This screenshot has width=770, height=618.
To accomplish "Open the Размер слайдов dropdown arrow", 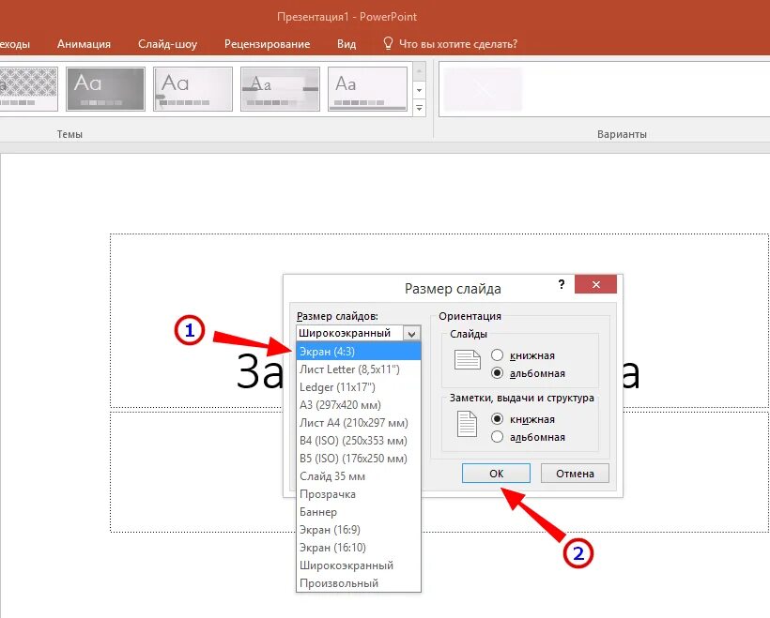I will 411,334.
